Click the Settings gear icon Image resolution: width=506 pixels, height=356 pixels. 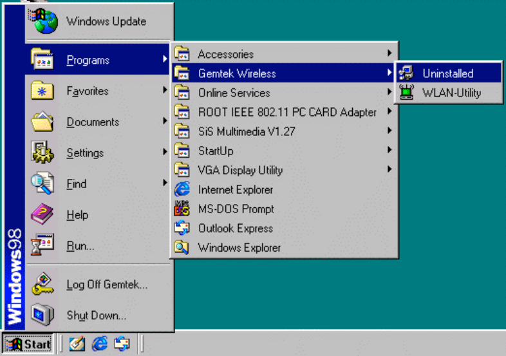[x=42, y=152]
